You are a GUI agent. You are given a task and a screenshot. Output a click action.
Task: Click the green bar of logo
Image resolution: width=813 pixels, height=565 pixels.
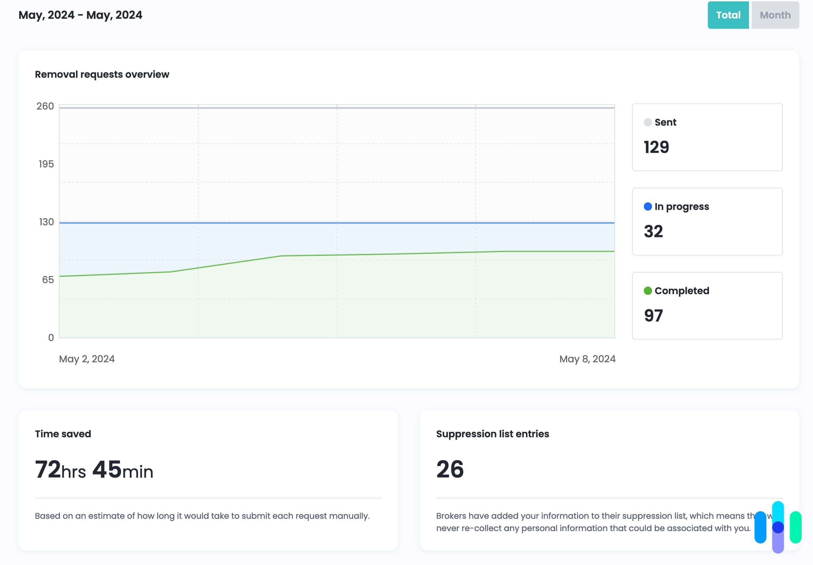[x=795, y=527]
